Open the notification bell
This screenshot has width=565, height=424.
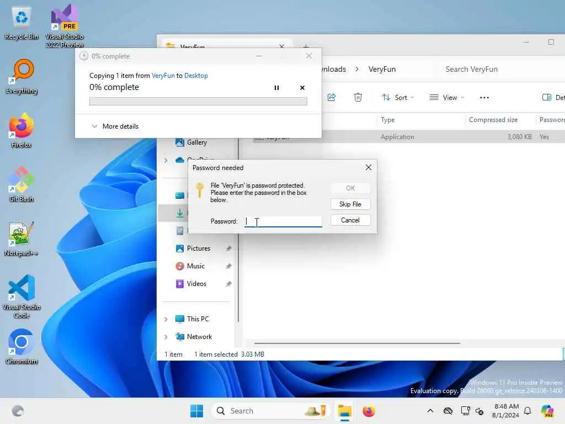(x=527, y=411)
